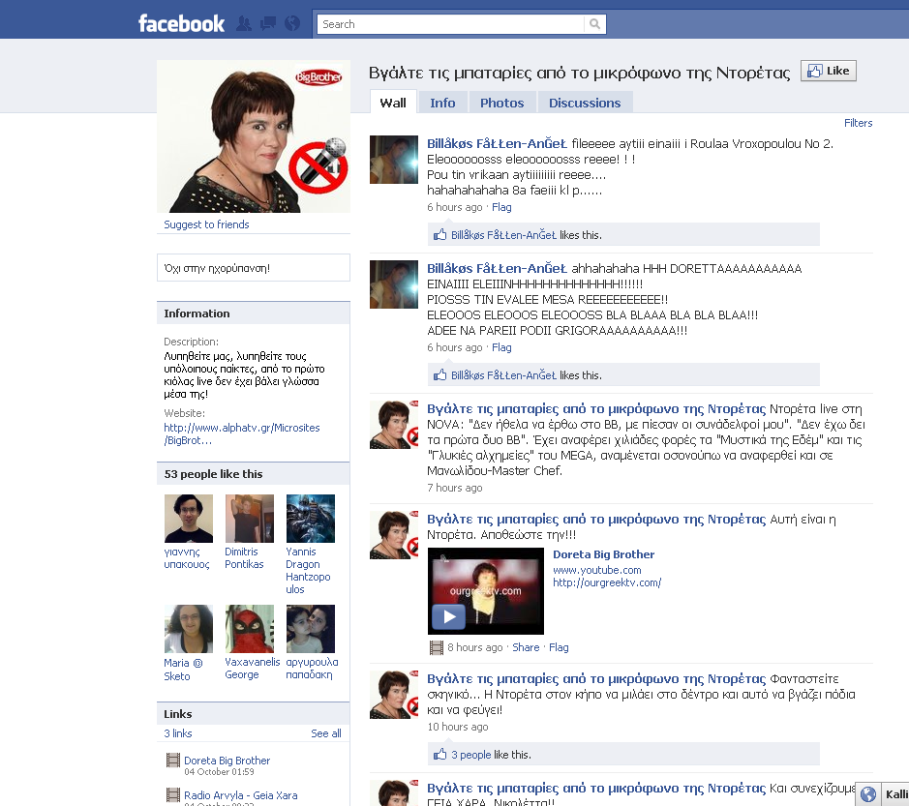Click film icon beside Doreta Big Brother link

click(173, 761)
